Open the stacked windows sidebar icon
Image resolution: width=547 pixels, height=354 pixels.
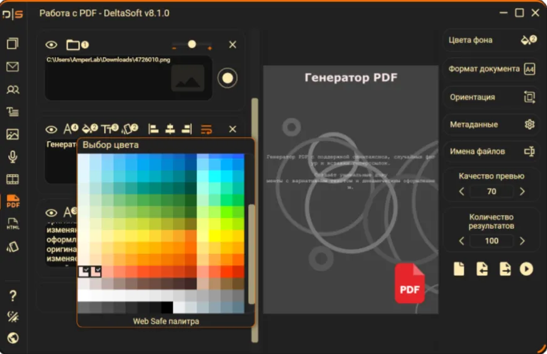point(13,44)
